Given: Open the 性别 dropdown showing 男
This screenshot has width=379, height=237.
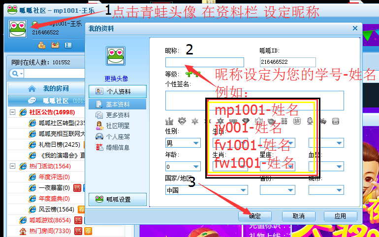Looking at the screenshot, I should pyautogui.click(x=183, y=143).
